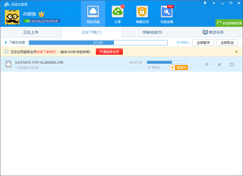243x176 pixels.
Task: Open 隐藏空间 padlock shield icon
Action: pyautogui.click(x=142, y=12)
